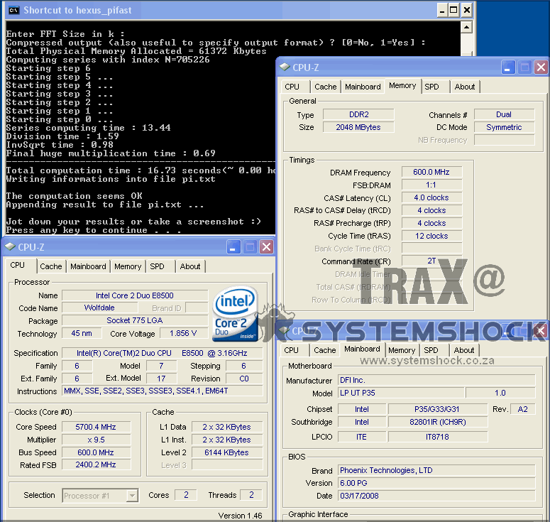The width and height of the screenshot is (550, 522).
Task: Click the CPU-Z logo icon in Memory window title bar
Action: pyautogui.click(x=285, y=67)
